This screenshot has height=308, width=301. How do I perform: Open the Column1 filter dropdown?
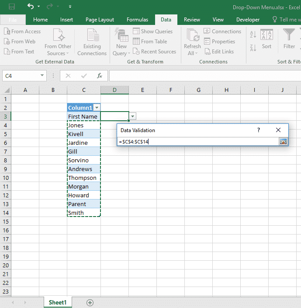tap(97, 108)
